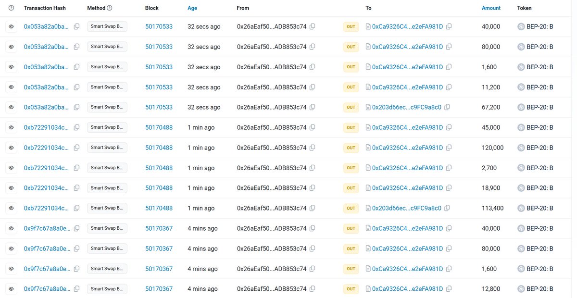The height and width of the screenshot is (298, 577).
Task: Select the amount value 113,400
Action: (493, 209)
